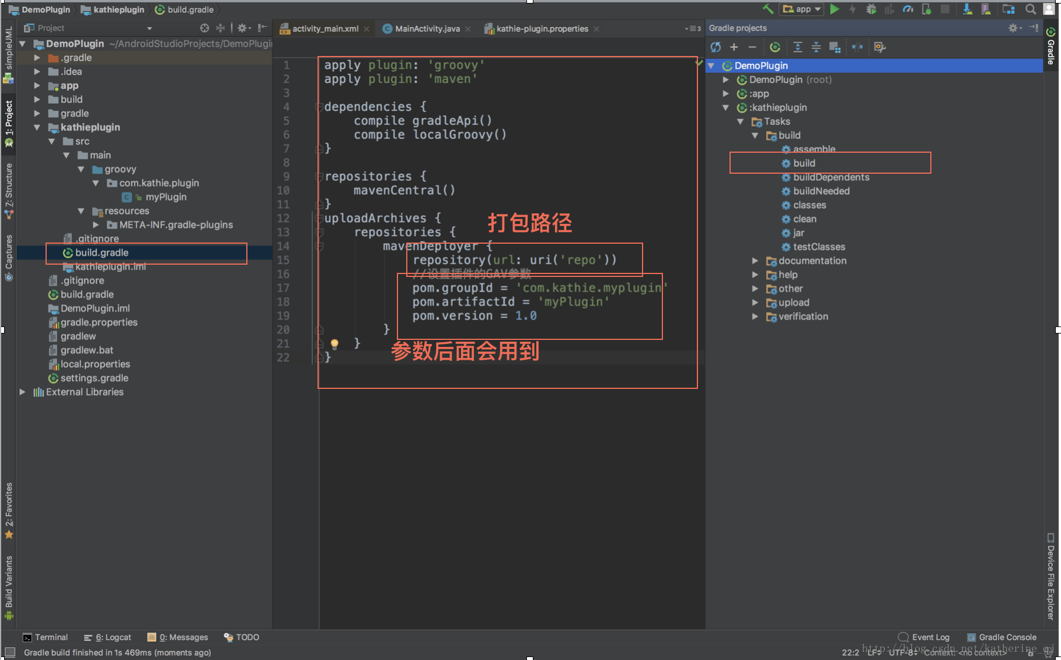Toggle Gradle offline mode icon
The height and width of the screenshot is (660, 1061).
click(x=857, y=47)
